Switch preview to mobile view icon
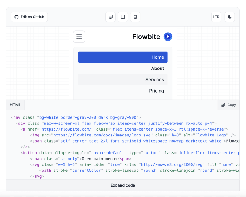The width and height of the screenshot is (246, 197). pyautogui.click(x=135, y=17)
